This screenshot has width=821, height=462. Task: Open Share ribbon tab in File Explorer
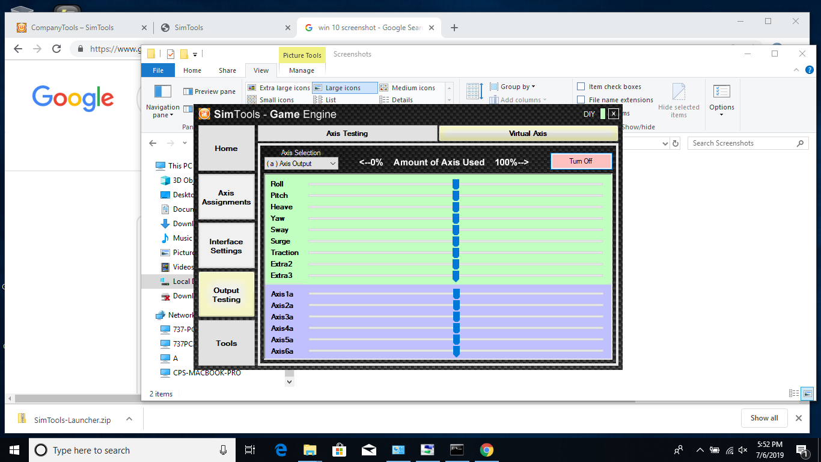[x=227, y=70]
